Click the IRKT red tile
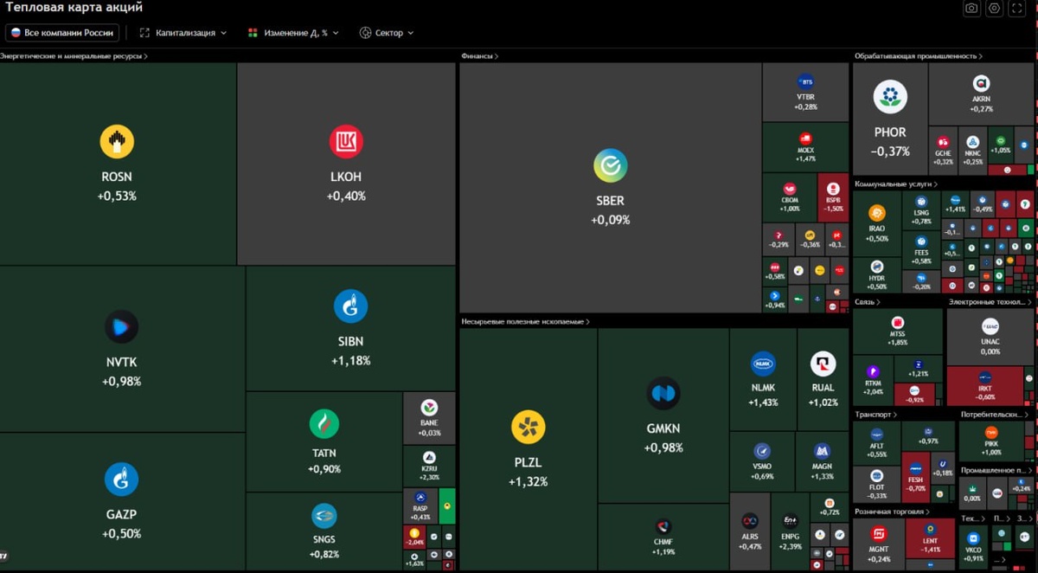 click(984, 387)
